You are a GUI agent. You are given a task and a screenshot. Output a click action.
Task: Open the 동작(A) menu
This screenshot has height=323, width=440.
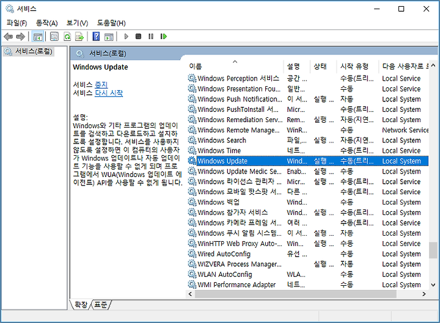tap(47, 23)
